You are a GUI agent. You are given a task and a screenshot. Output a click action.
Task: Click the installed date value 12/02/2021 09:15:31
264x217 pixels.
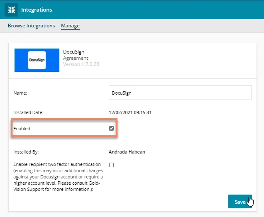tap(130, 112)
